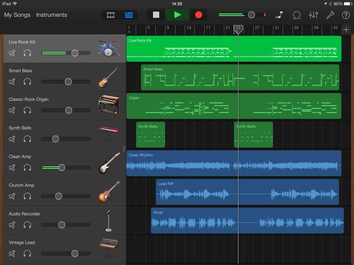The height and width of the screenshot is (265, 354).
Task: Add song section with plus button
Action: 346,30
